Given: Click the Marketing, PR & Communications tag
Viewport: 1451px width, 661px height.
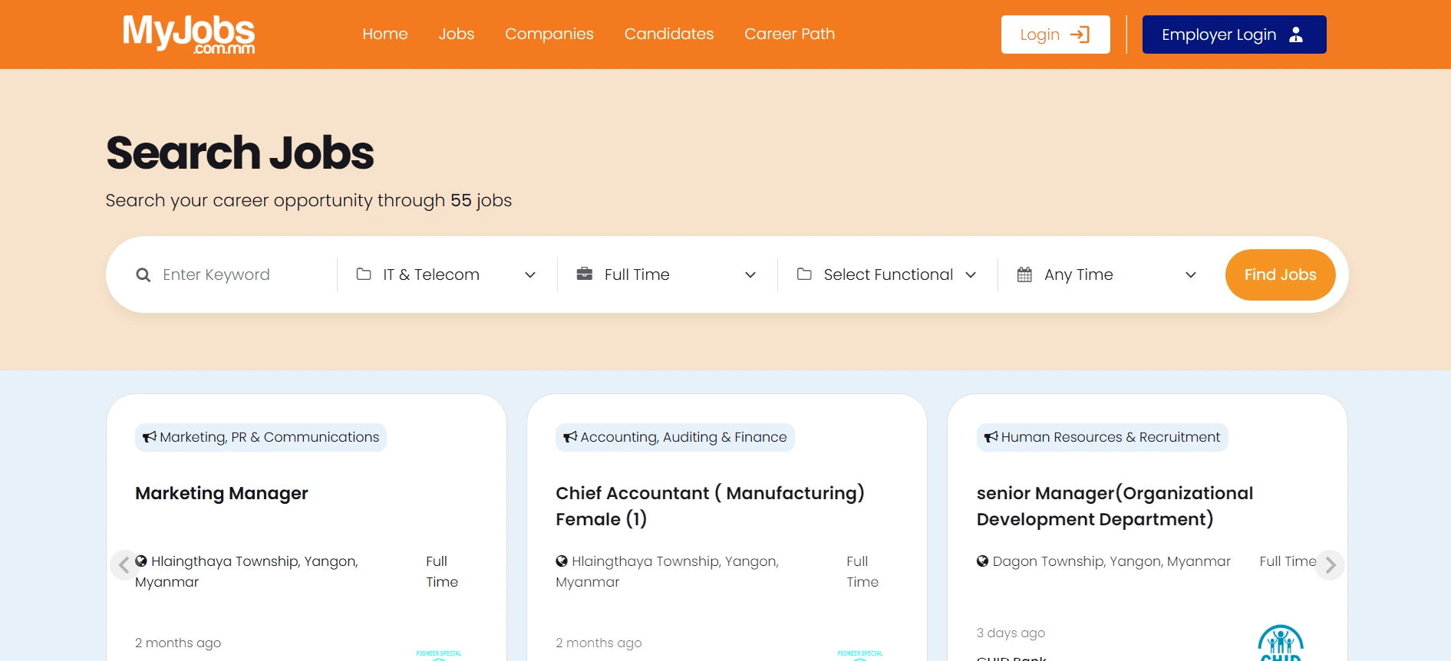Looking at the screenshot, I should (x=261, y=437).
